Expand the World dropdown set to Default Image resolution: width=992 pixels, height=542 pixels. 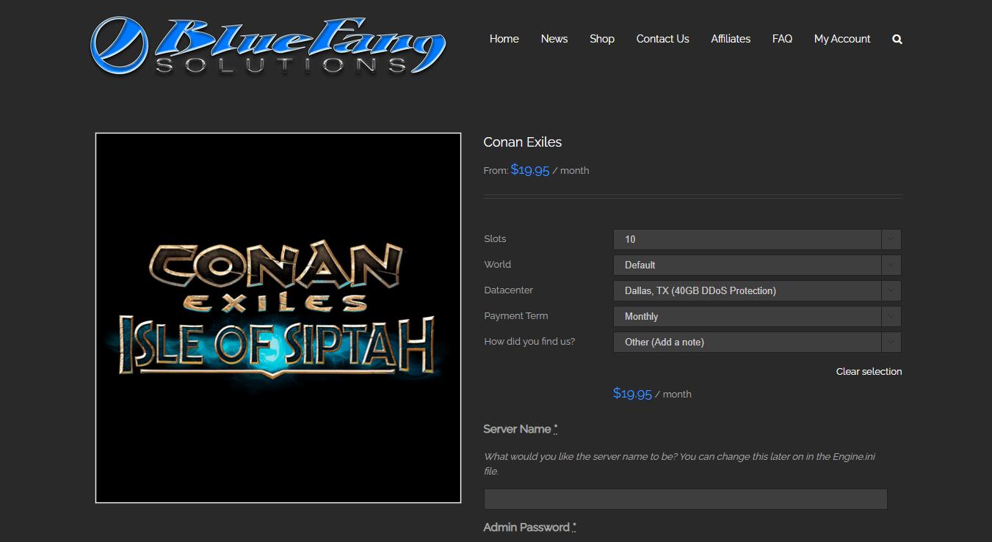tap(757, 265)
